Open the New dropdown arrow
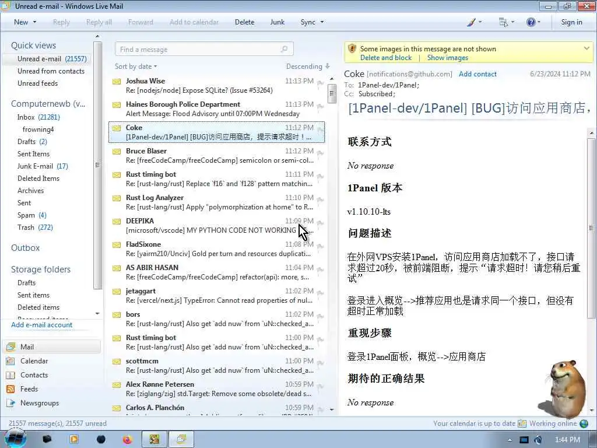Viewport: 597px width, 448px height. [x=34, y=22]
